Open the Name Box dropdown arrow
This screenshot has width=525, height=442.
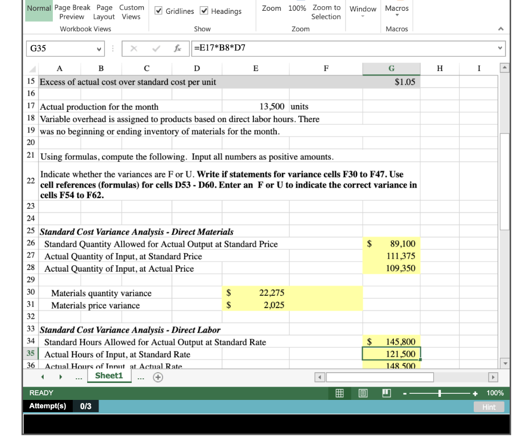pyautogui.click(x=98, y=48)
